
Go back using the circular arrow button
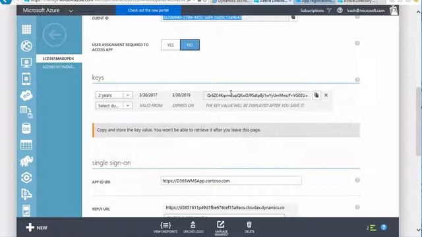pos(55,35)
